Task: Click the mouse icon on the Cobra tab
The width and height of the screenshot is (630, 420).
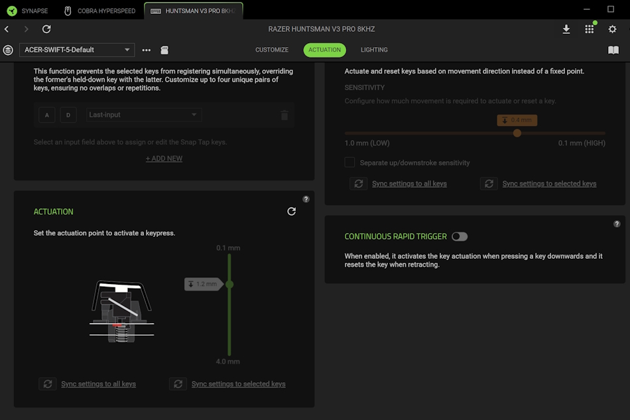Action: 68,11
